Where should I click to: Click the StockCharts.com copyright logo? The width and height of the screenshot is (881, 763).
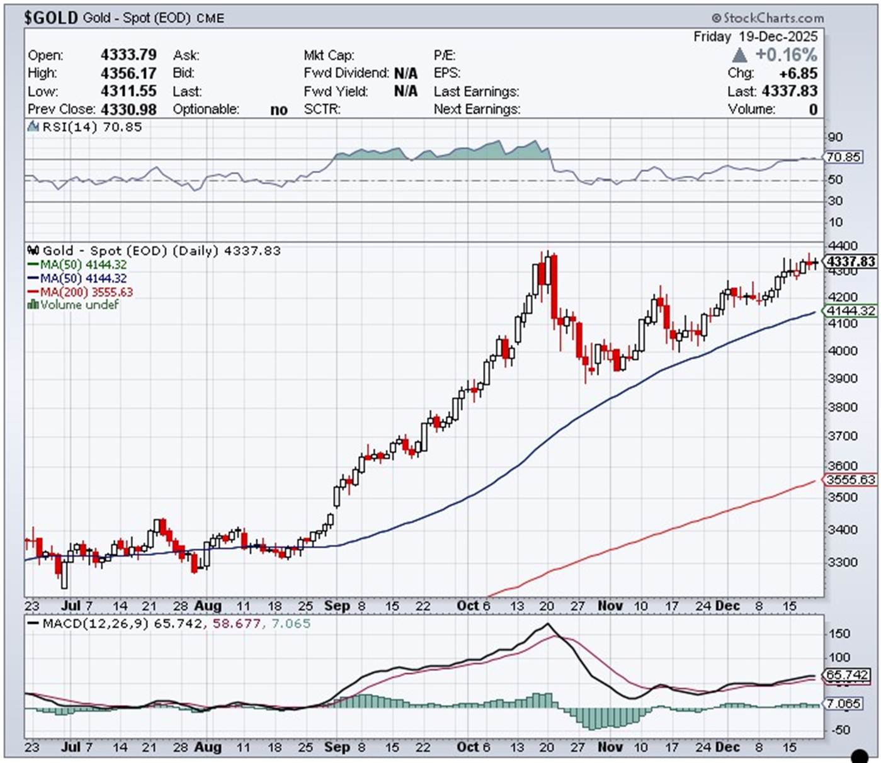(768, 18)
